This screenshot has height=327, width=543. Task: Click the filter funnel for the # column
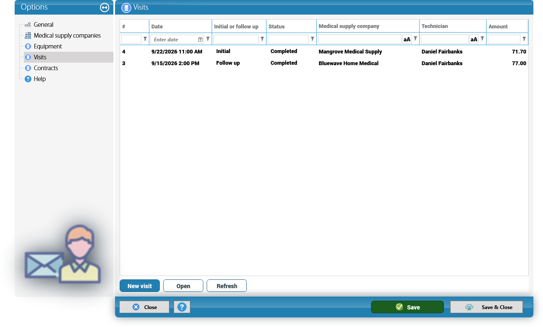pyautogui.click(x=145, y=39)
